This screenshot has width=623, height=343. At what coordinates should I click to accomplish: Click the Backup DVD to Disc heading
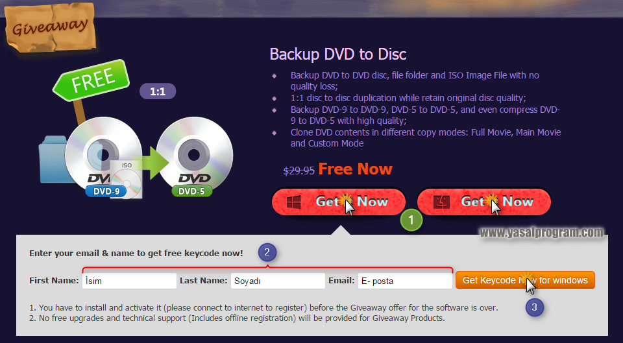pyautogui.click(x=338, y=54)
